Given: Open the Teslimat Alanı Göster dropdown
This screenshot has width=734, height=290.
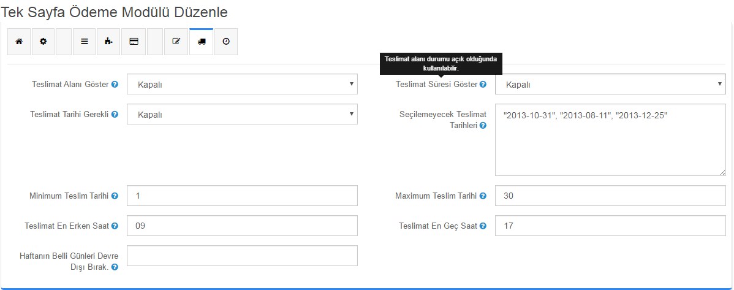Looking at the screenshot, I should (242, 85).
